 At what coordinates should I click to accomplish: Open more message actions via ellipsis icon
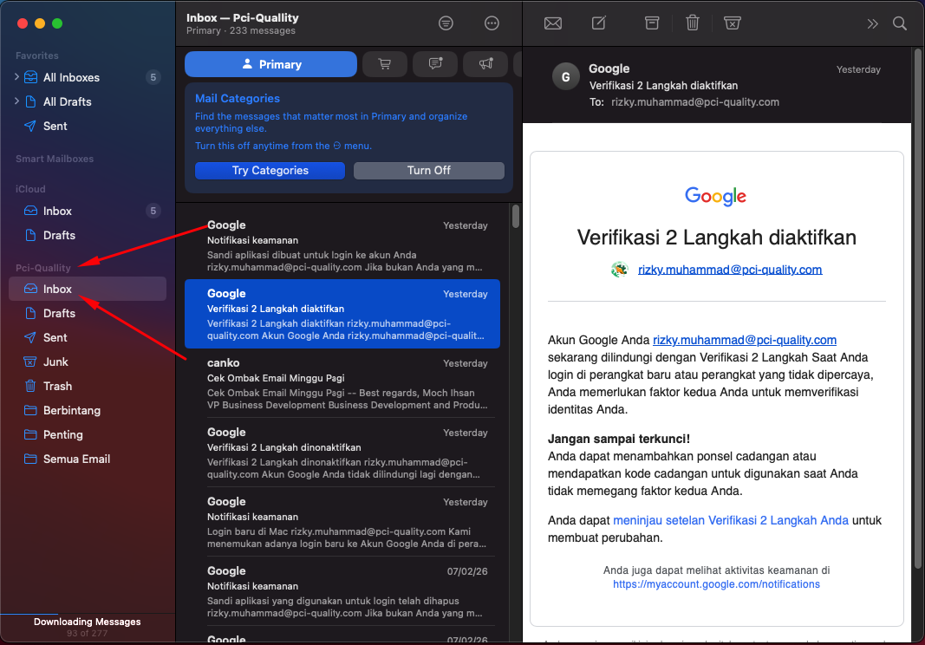tap(492, 23)
